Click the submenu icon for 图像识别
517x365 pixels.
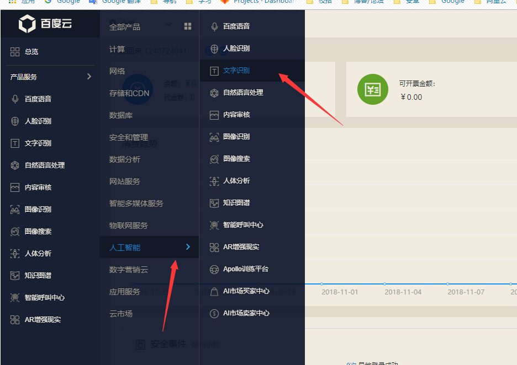(x=214, y=137)
